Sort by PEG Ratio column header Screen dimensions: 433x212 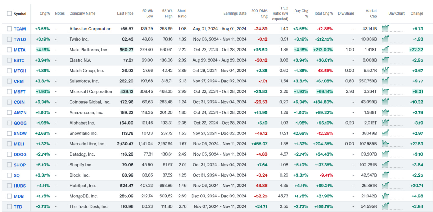pos(280,13)
